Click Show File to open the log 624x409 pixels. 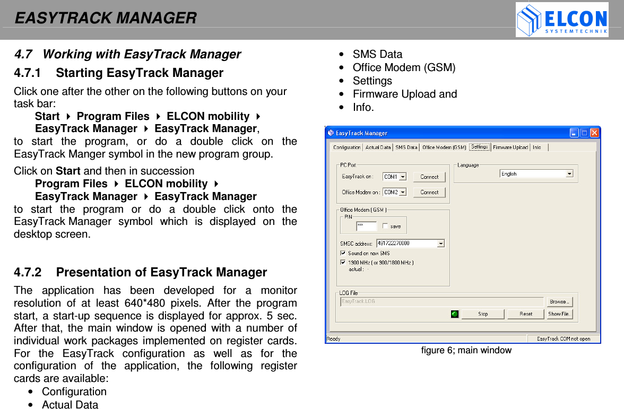(560, 314)
